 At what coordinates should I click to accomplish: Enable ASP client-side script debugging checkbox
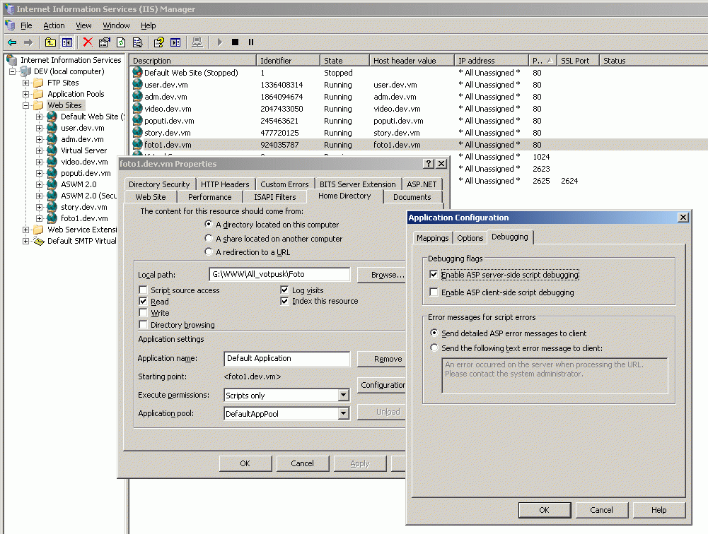tap(434, 292)
